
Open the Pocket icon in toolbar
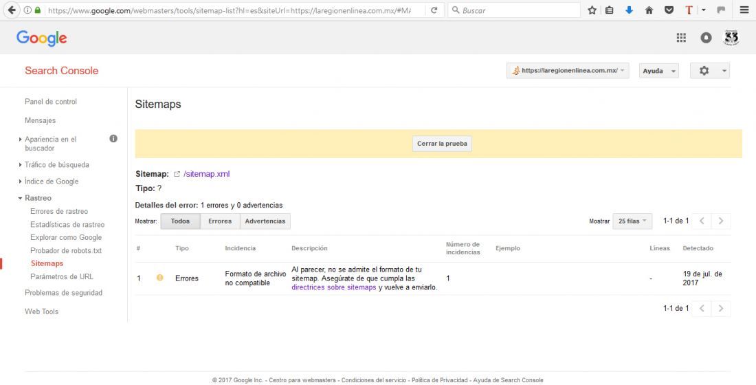click(669, 10)
